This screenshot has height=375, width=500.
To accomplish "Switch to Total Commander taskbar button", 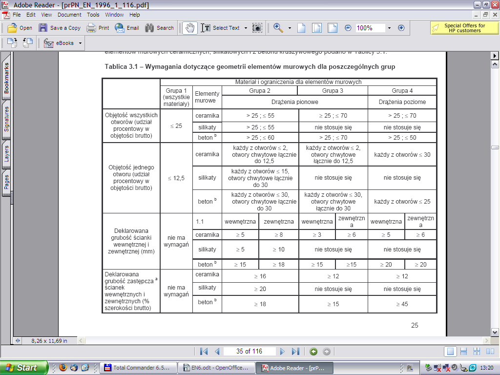I will pyautogui.click(x=138, y=368).
